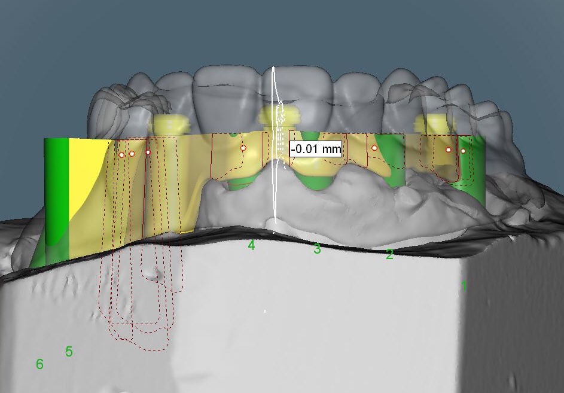This screenshot has width=564, height=393.
Task: Click the -0.01 mm measurement label
Action: coord(315,148)
